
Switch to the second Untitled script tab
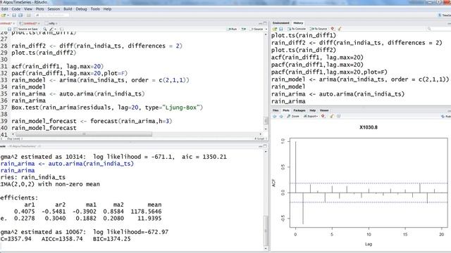pyautogui.click(x=30, y=23)
